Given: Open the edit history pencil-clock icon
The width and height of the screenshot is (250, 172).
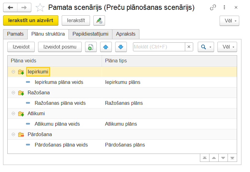Looking at the screenshot, I should [x=99, y=21].
